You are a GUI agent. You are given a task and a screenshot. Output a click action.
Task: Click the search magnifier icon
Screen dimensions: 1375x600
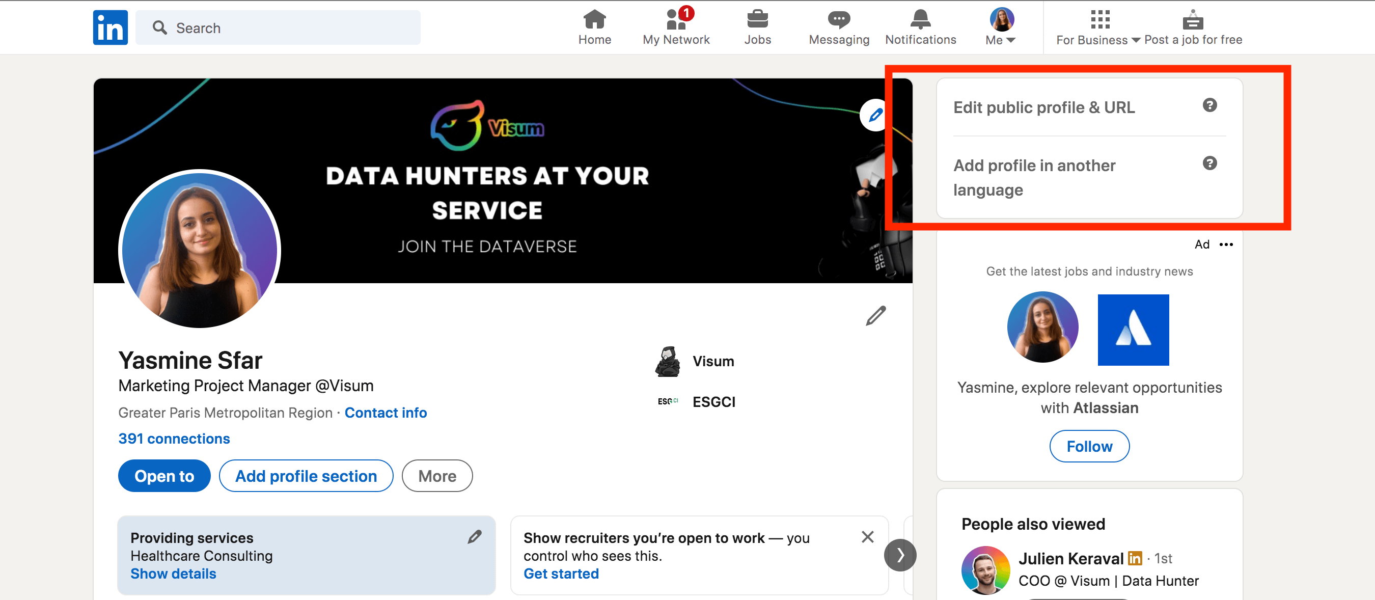tap(159, 27)
